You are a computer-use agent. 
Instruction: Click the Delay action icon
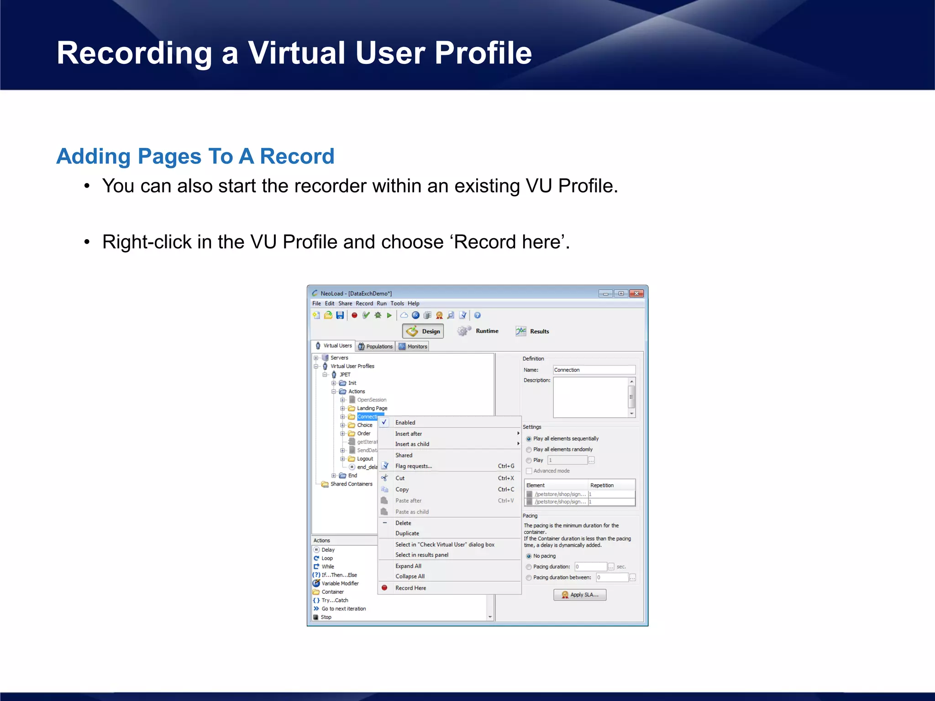316,549
